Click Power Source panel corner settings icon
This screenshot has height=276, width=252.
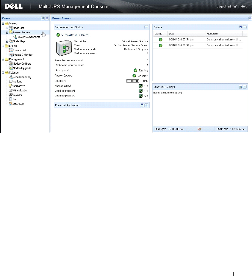tap(250, 18)
